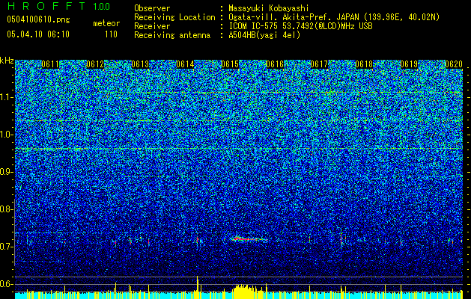Click the meteor count value 110
Image resolution: width=471 pixels, height=299 pixels.
[x=111, y=34]
